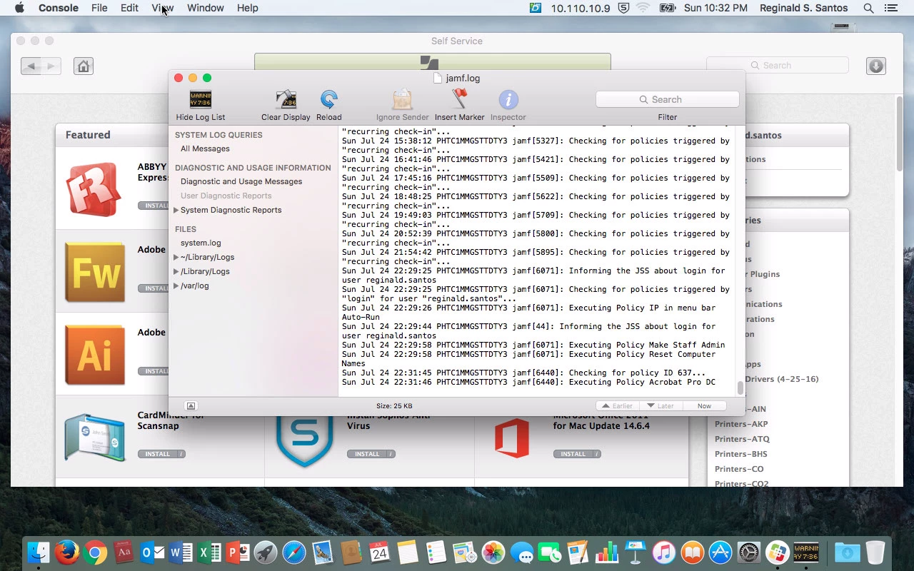Jump to Earlier log entries
Screen dimensions: 914x571
[618, 405]
